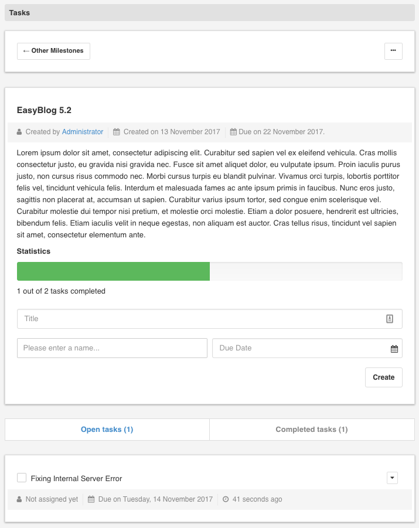
Task: Click the clock icon beside 41 seconds ago
Action: click(x=226, y=500)
